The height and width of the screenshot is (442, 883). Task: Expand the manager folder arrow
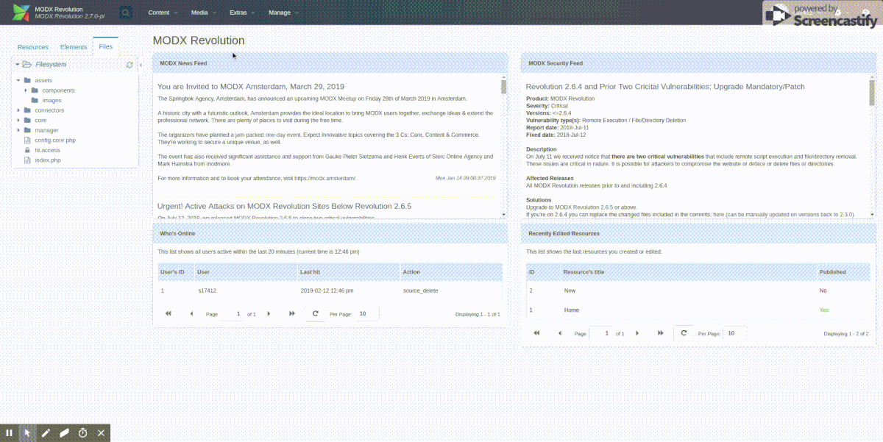18,130
